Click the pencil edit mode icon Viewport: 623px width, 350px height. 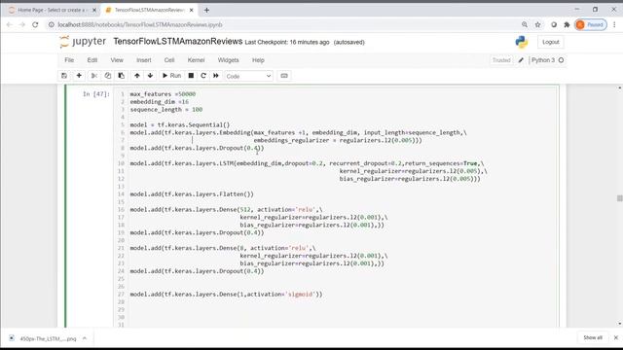point(521,60)
